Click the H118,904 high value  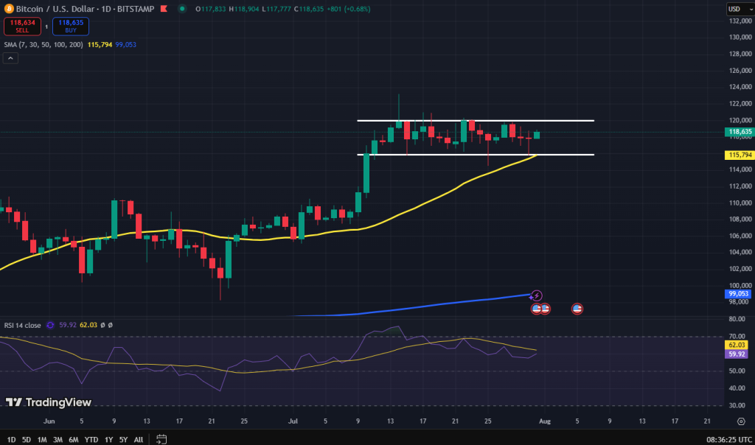point(244,9)
